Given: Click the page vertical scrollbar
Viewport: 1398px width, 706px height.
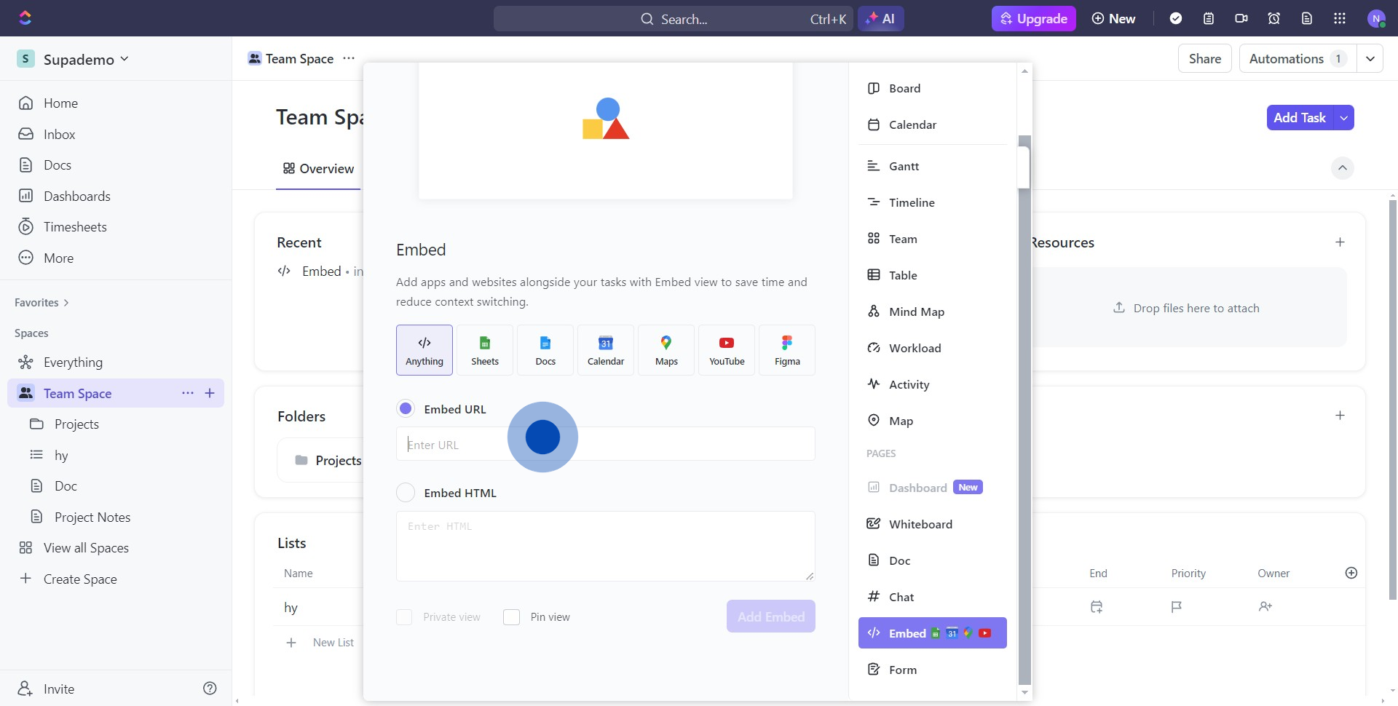Looking at the screenshot, I should (x=1393, y=400).
